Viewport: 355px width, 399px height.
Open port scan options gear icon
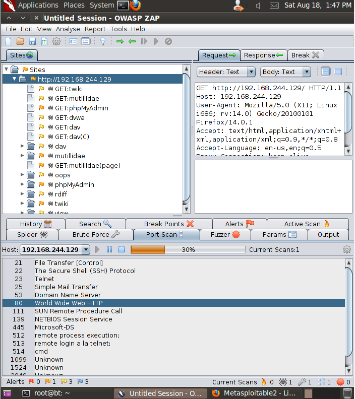346,249
